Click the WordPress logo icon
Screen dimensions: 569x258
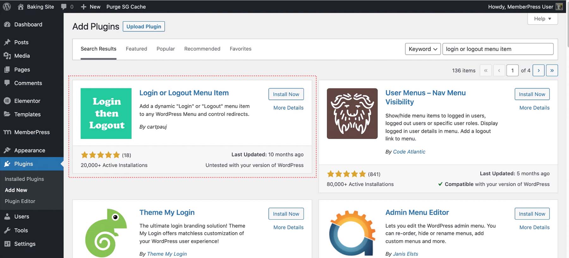tap(7, 7)
